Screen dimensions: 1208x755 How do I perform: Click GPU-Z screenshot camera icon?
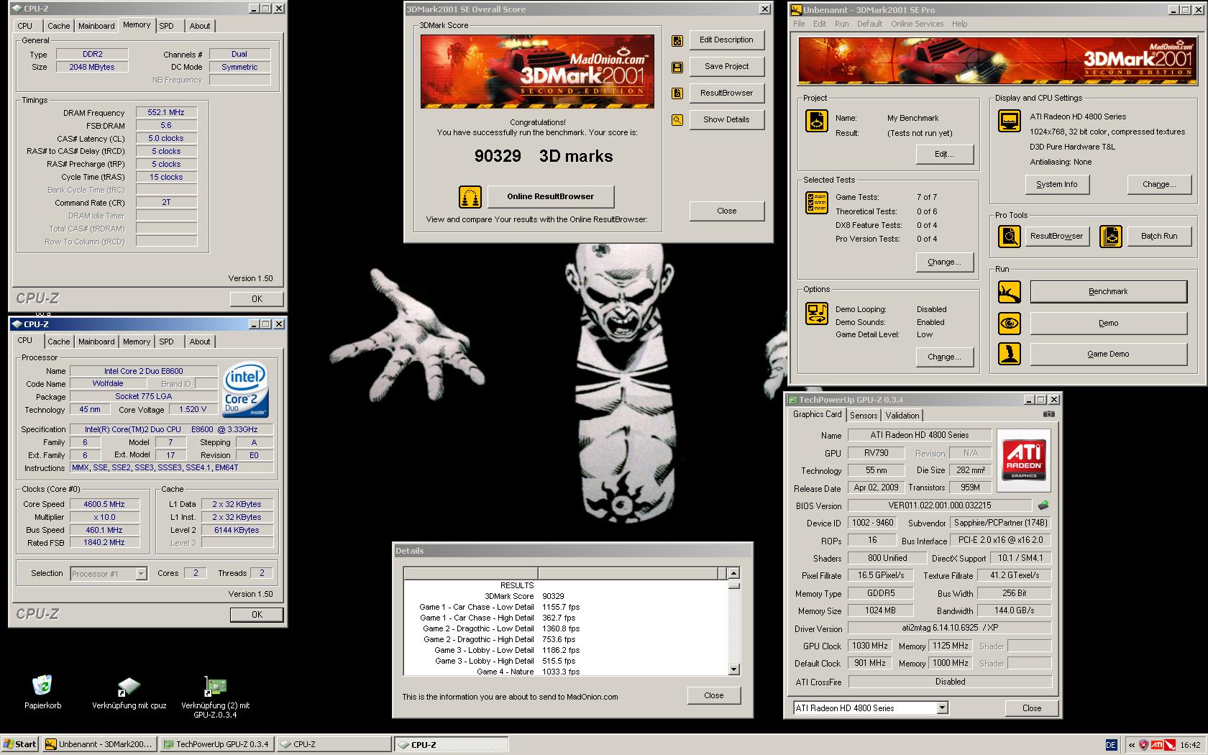[x=1049, y=414]
